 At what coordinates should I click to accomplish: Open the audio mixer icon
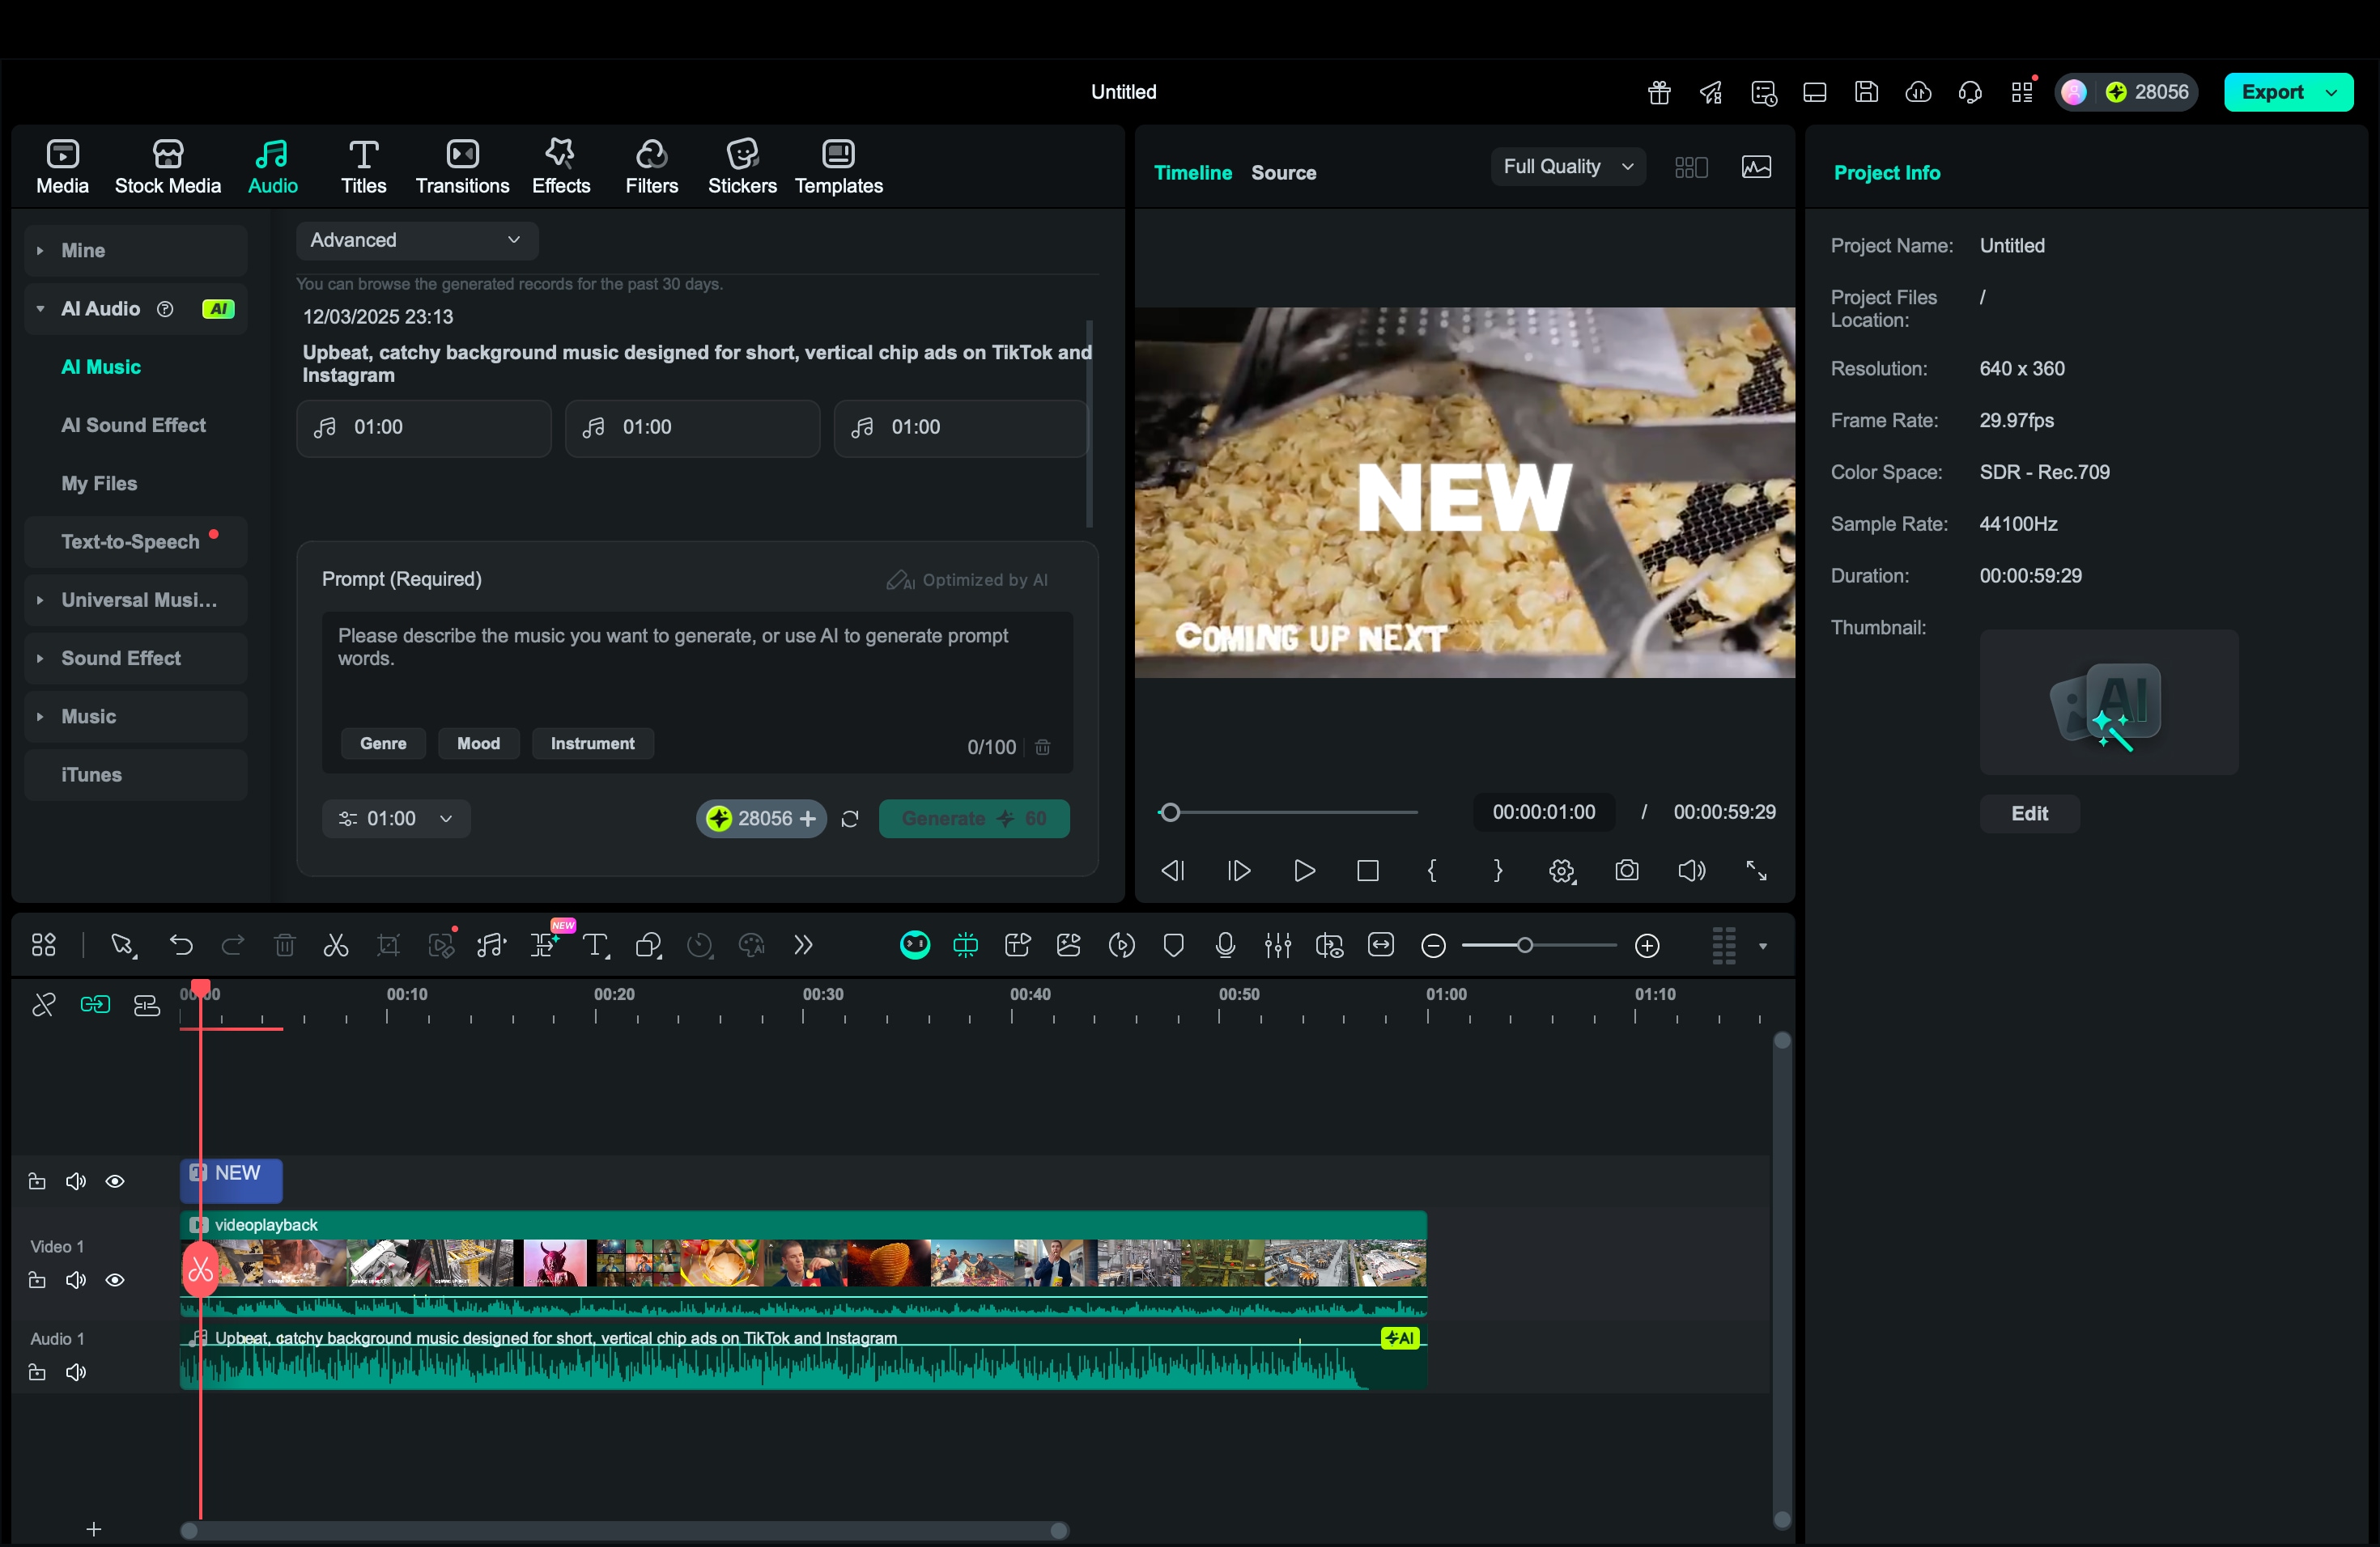pyautogui.click(x=1277, y=945)
